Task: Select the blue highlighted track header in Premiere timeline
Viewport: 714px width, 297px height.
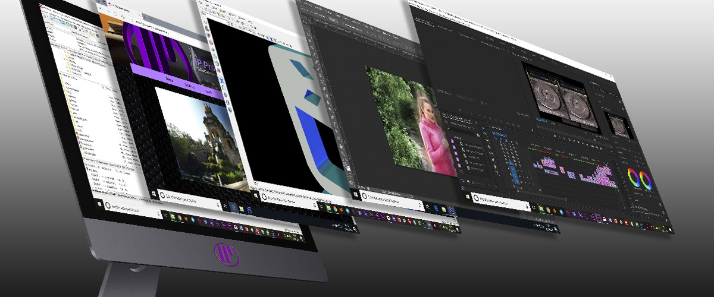Action: (515, 174)
